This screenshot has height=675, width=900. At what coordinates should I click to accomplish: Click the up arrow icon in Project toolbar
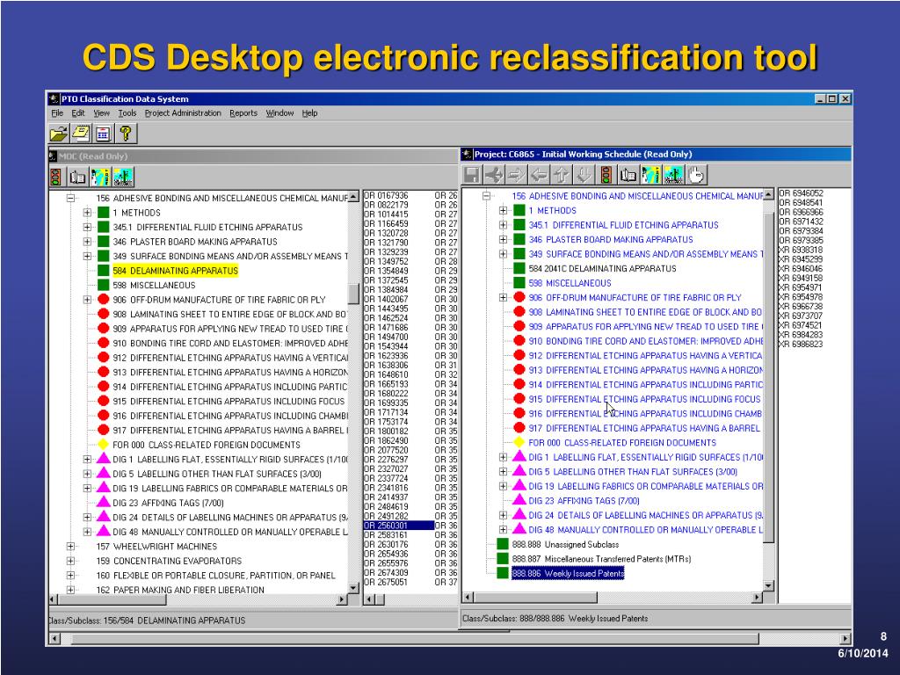(562, 175)
